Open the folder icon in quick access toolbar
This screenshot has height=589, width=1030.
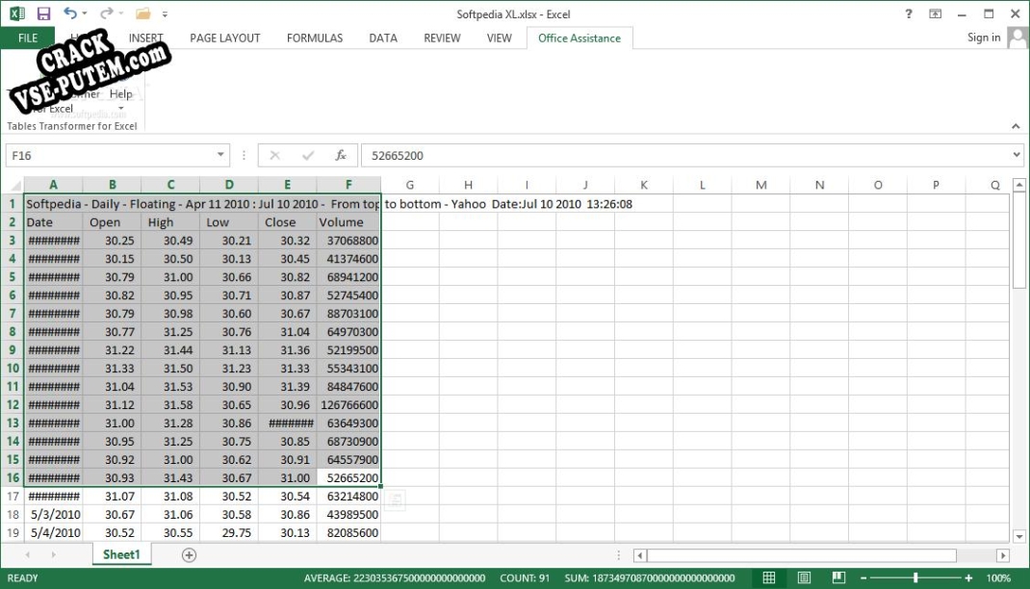point(142,13)
